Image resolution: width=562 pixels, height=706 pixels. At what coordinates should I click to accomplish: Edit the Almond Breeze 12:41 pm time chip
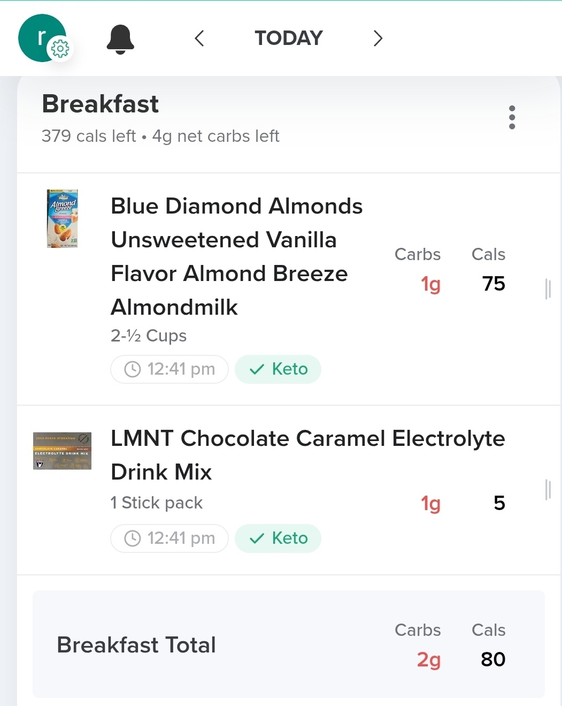pyautogui.click(x=170, y=369)
